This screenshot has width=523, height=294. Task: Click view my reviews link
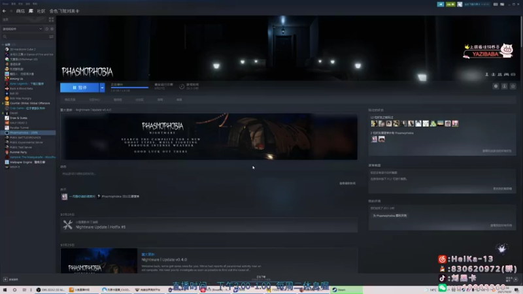coord(501,225)
